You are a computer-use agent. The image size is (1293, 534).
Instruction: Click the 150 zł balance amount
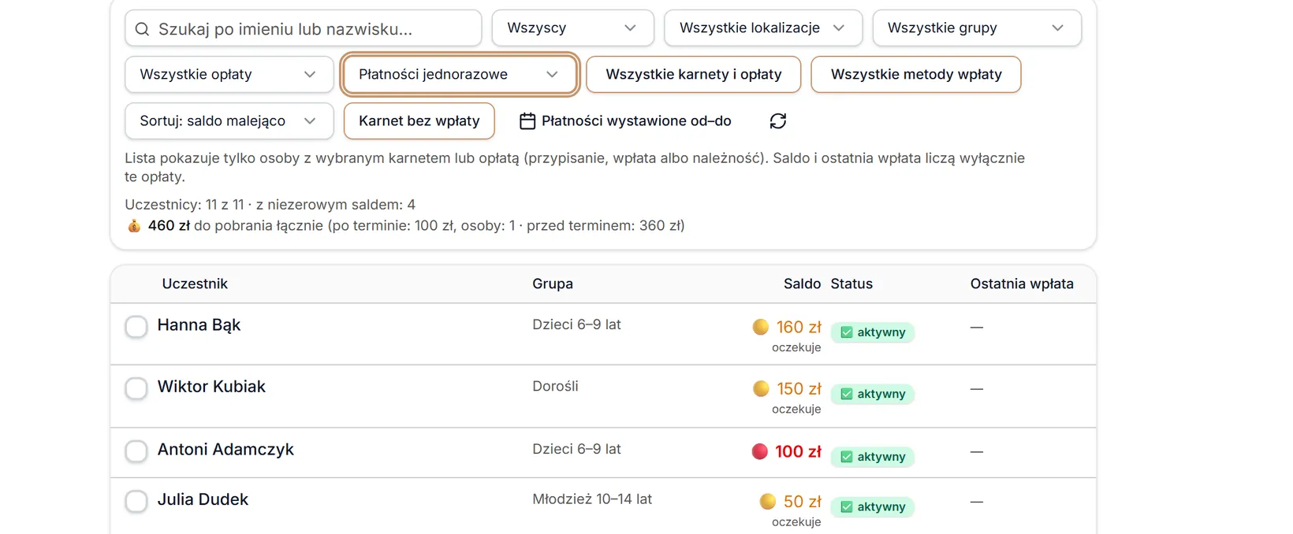(799, 388)
